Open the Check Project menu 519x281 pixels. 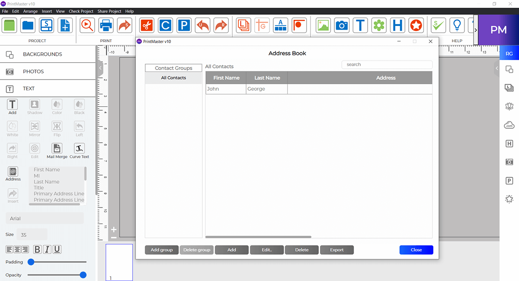pos(81,11)
